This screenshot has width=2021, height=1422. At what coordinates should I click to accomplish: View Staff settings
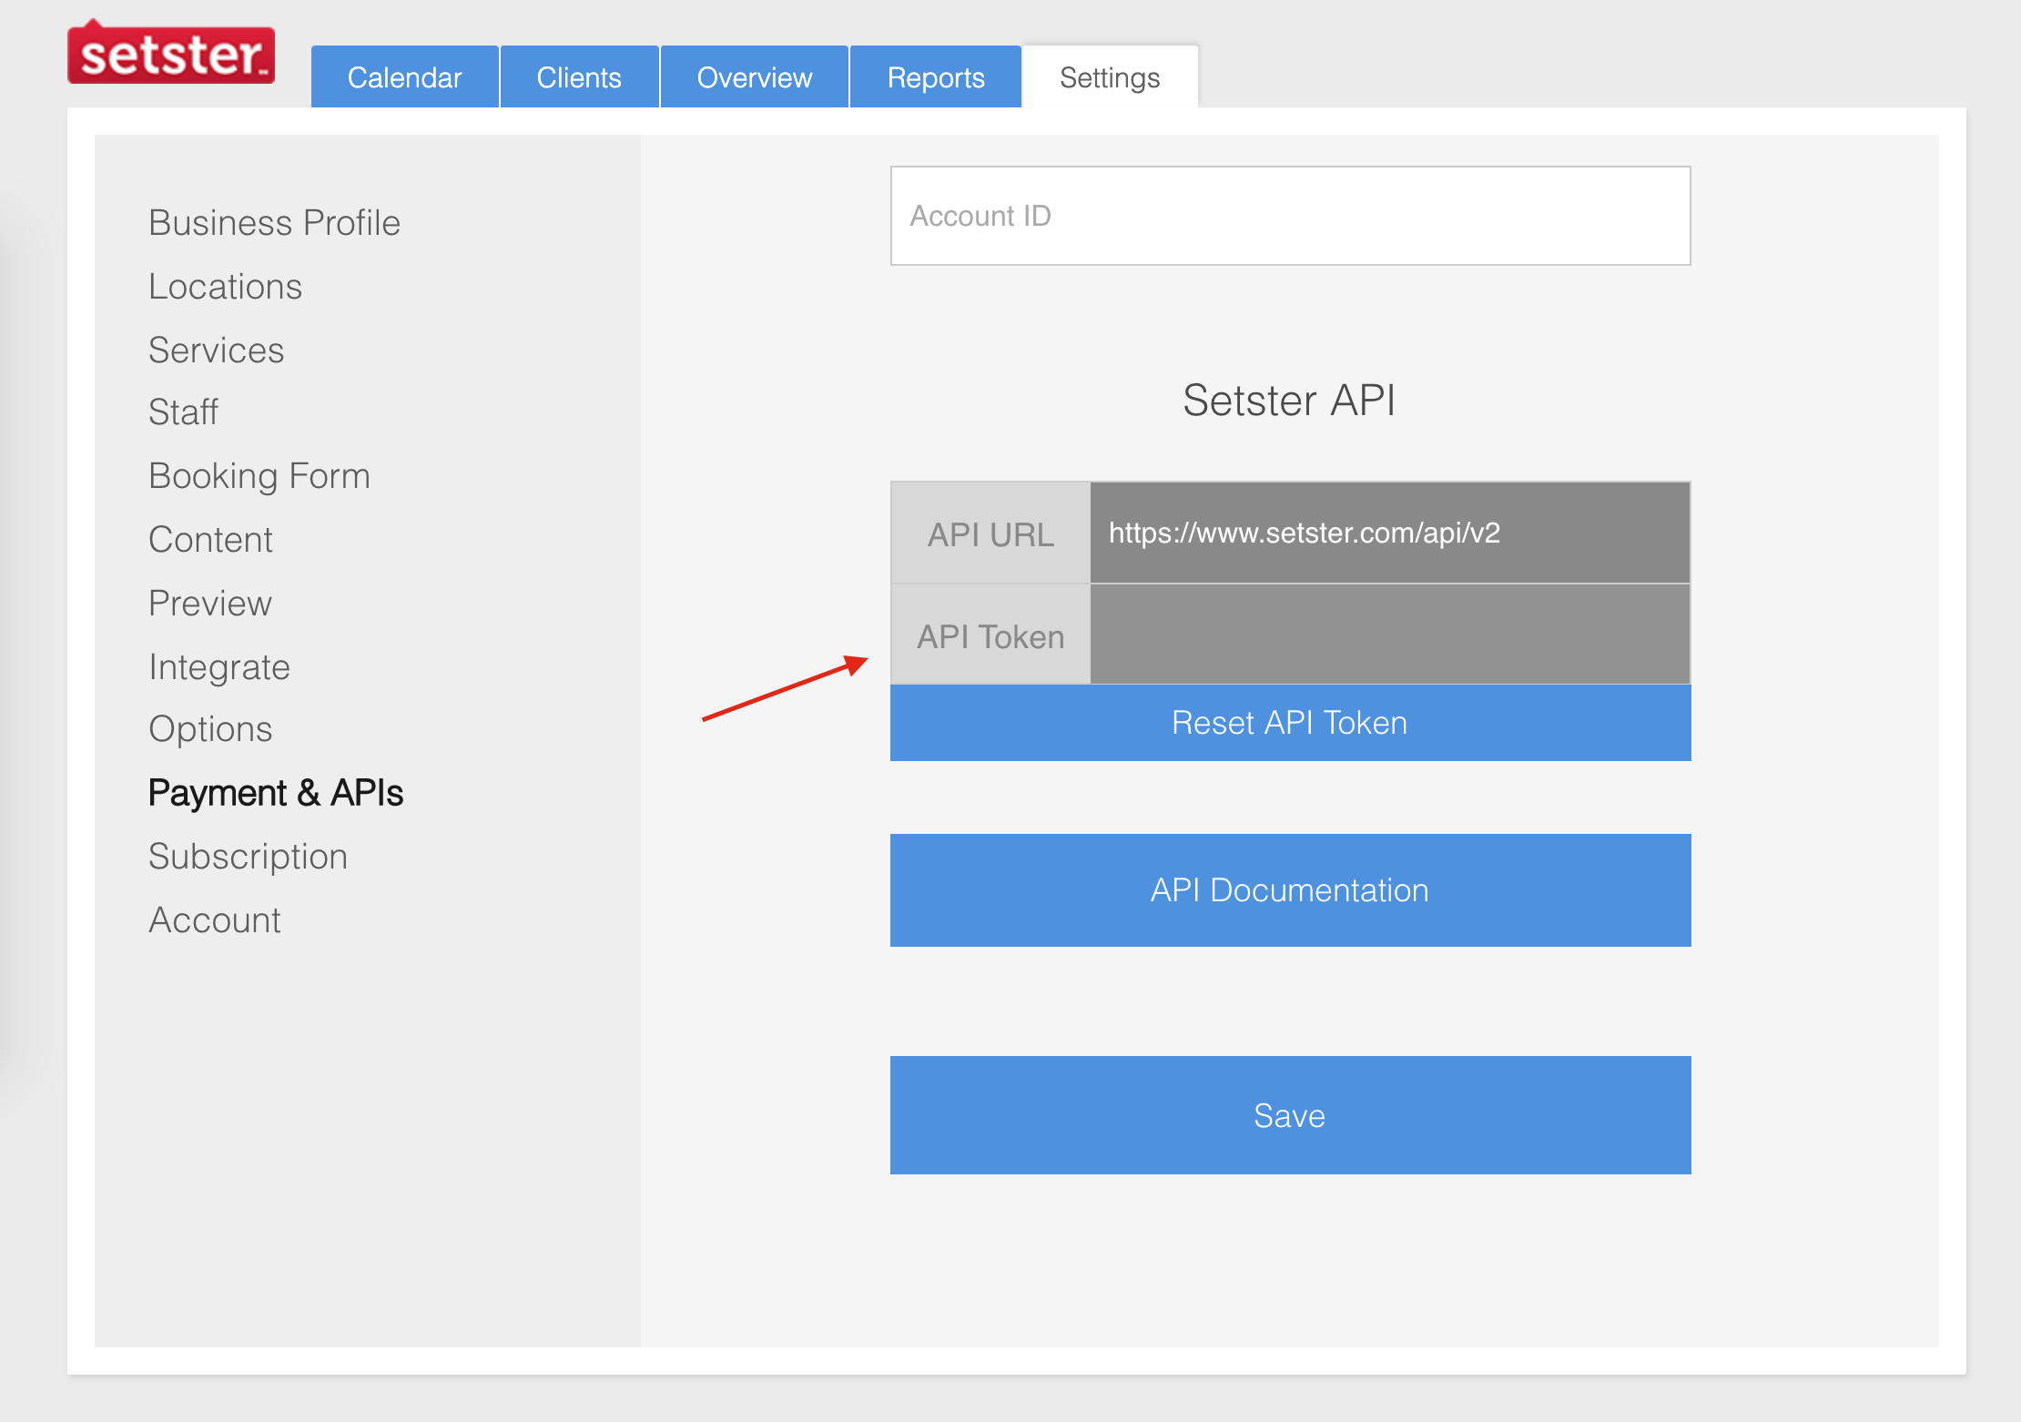coord(182,411)
